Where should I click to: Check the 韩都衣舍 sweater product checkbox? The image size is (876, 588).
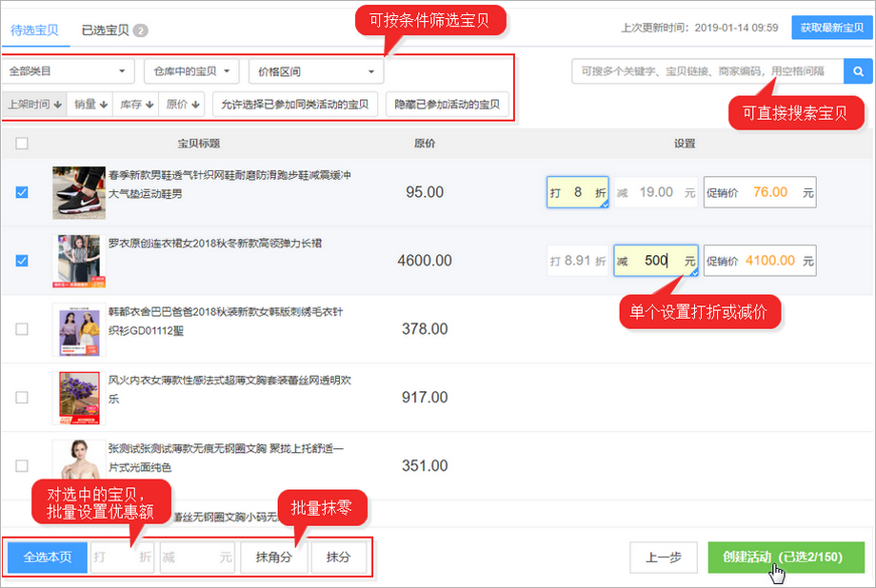pyautogui.click(x=21, y=328)
